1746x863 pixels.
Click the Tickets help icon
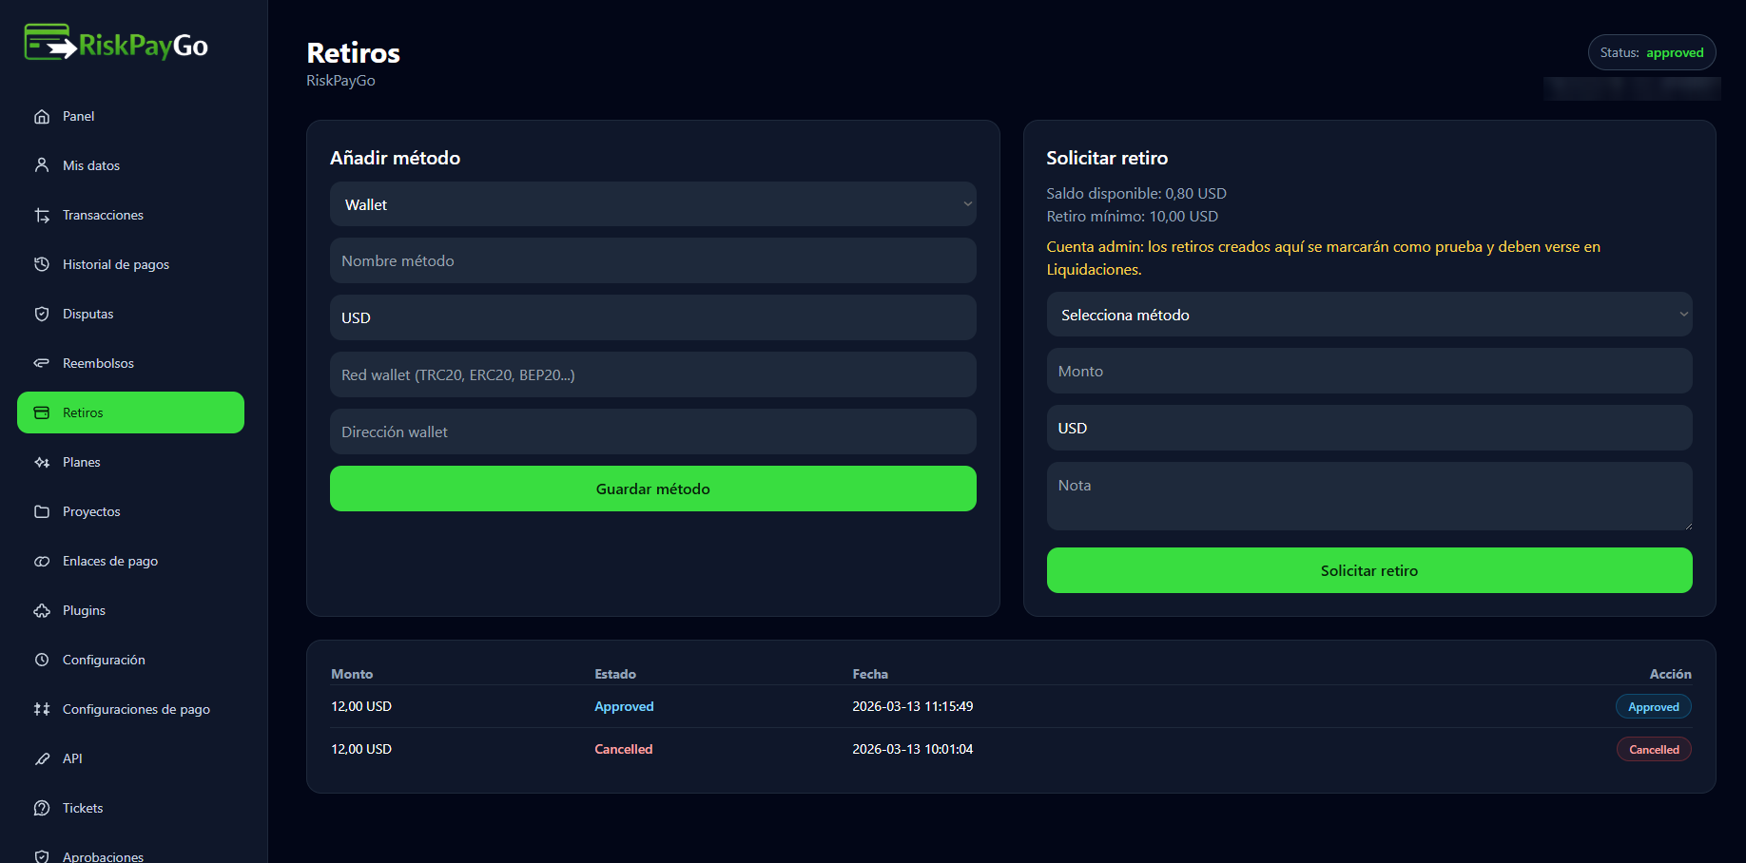click(42, 808)
